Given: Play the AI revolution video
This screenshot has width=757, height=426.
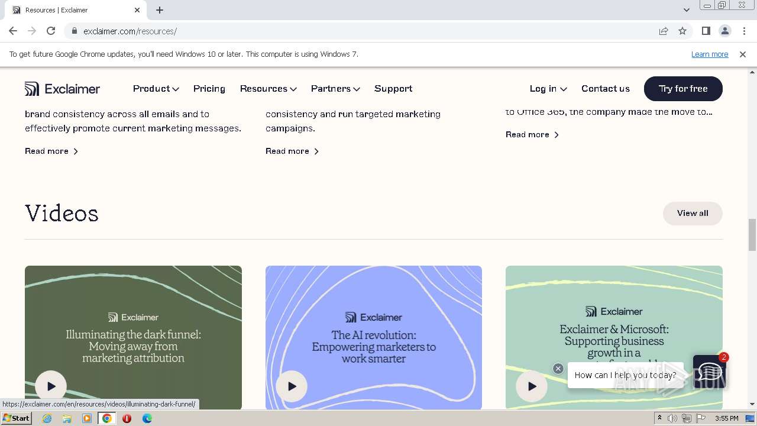Looking at the screenshot, I should tap(292, 386).
